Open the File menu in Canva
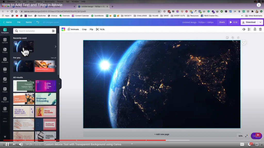The width and height of the screenshot is (264, 148). click(19, 22)
